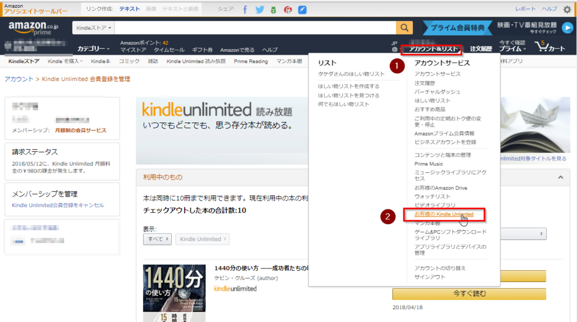Open 注文履歴 in the header
Screen dimensions: 577x322
coord(481,49)
